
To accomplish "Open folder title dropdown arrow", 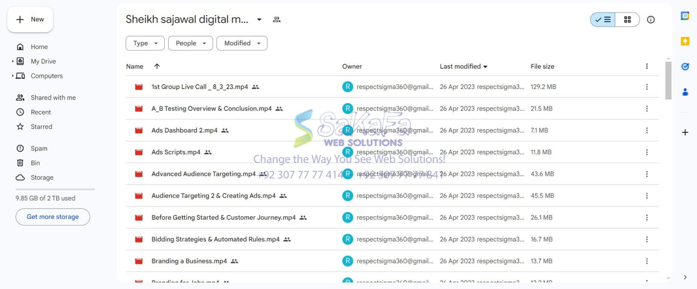I will pyautogui.click(x=259, y=20).
